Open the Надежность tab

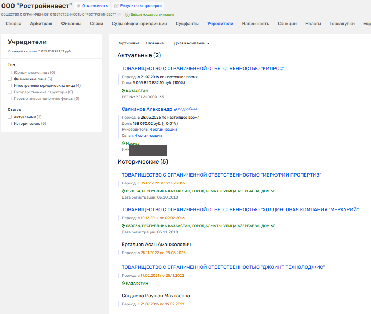point(256,24)
